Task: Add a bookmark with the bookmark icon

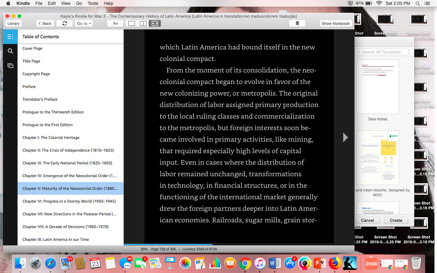Action: (x=297, y=23)
